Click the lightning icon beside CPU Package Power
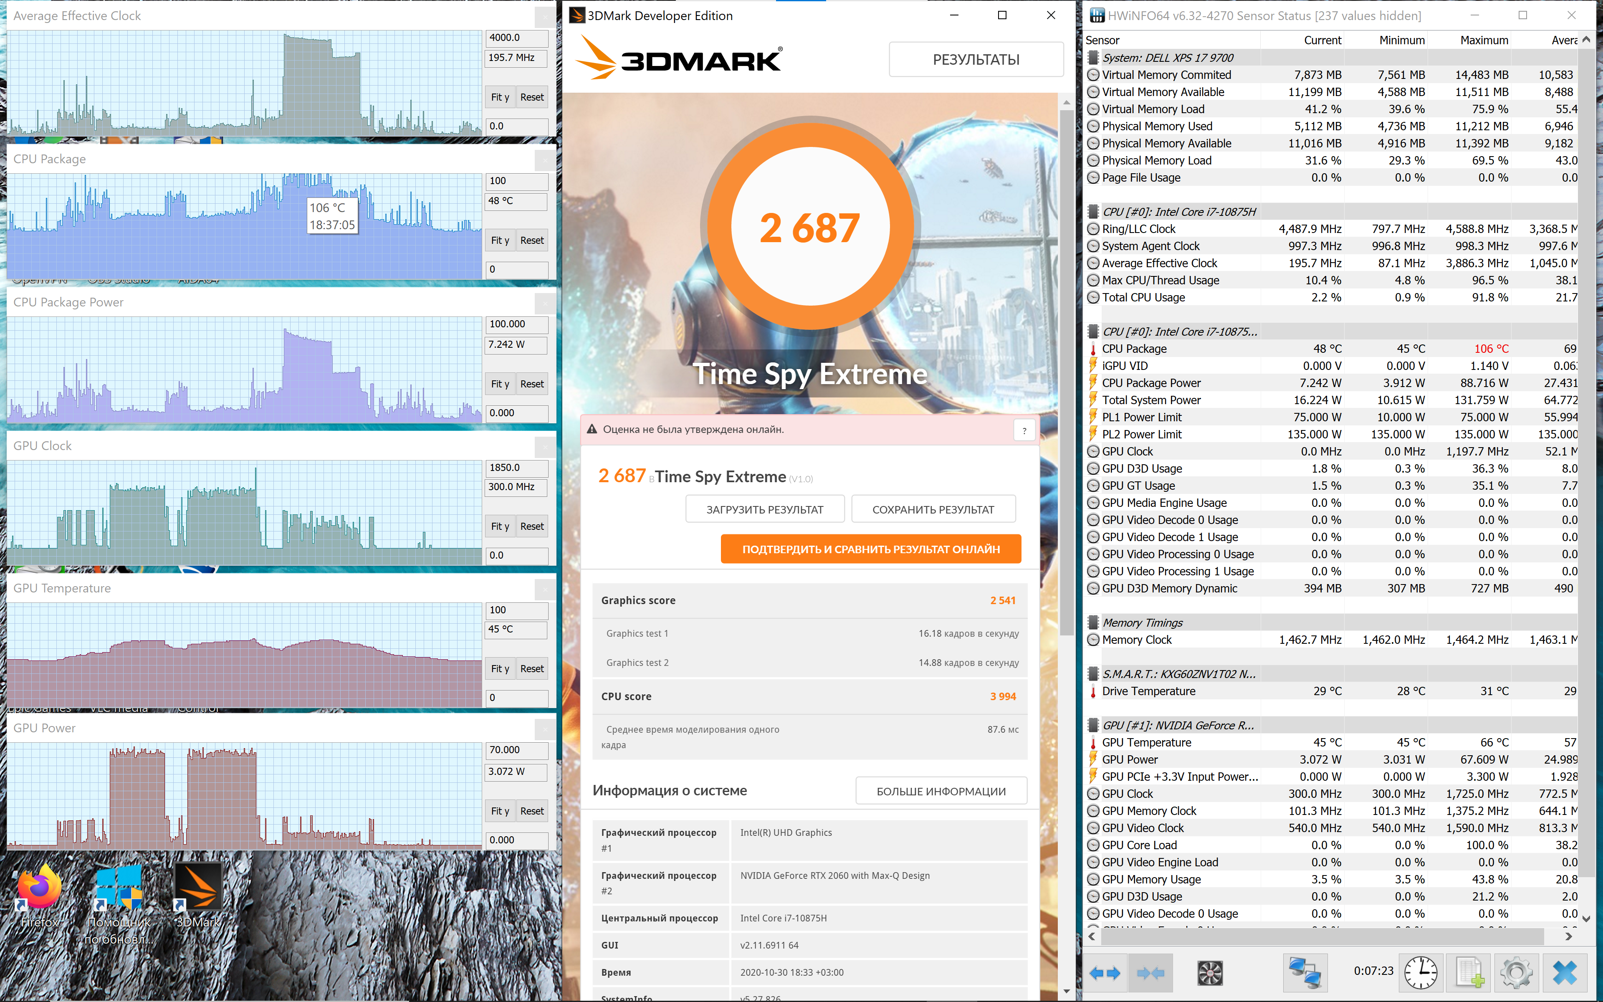 pyautogui.click(x=1093, y=383)
